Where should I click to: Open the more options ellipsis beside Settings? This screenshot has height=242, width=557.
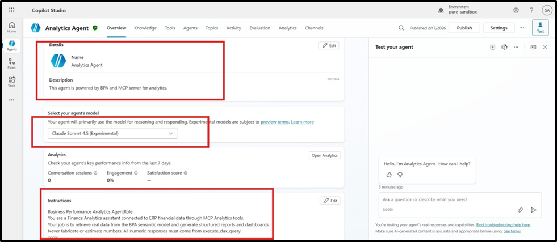click(x=521, y=28)
